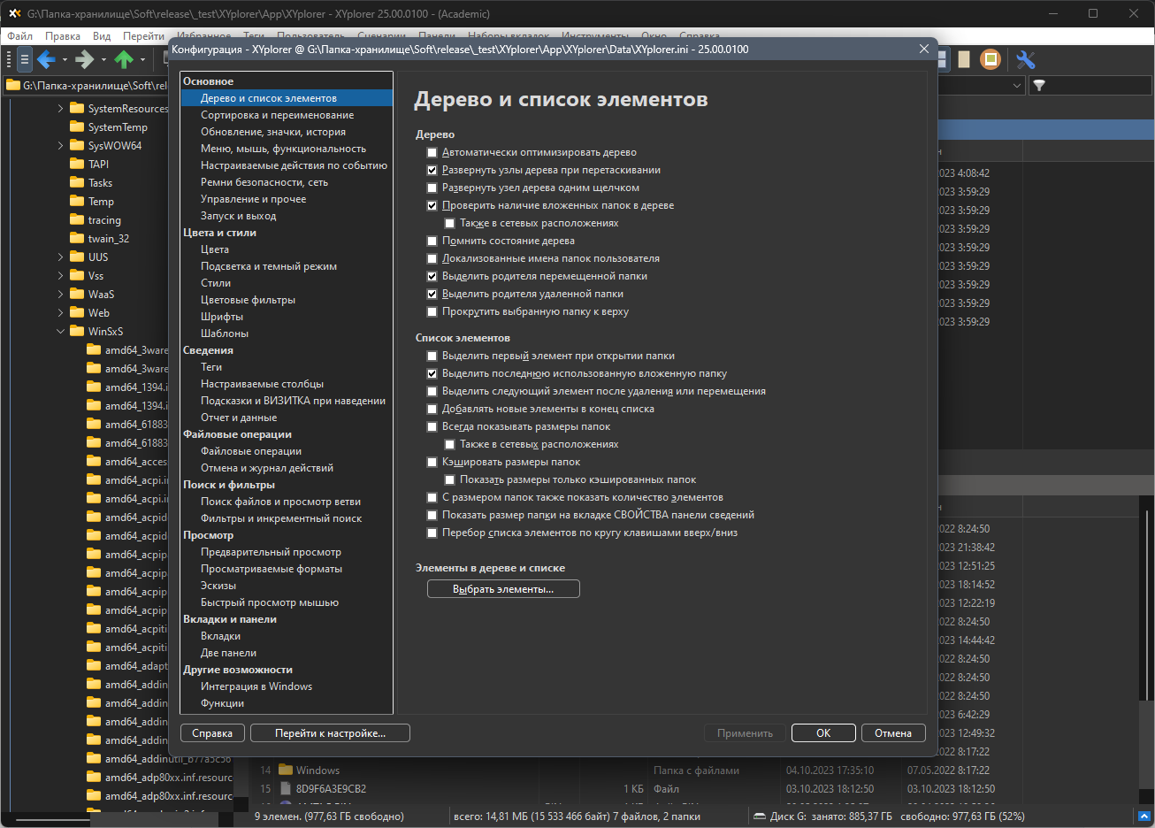Image resolution: width=1155 pixels, height=828 pixels.
Task: Check 'Кэшировать размеры папок' option
Action: coord(432,462)
